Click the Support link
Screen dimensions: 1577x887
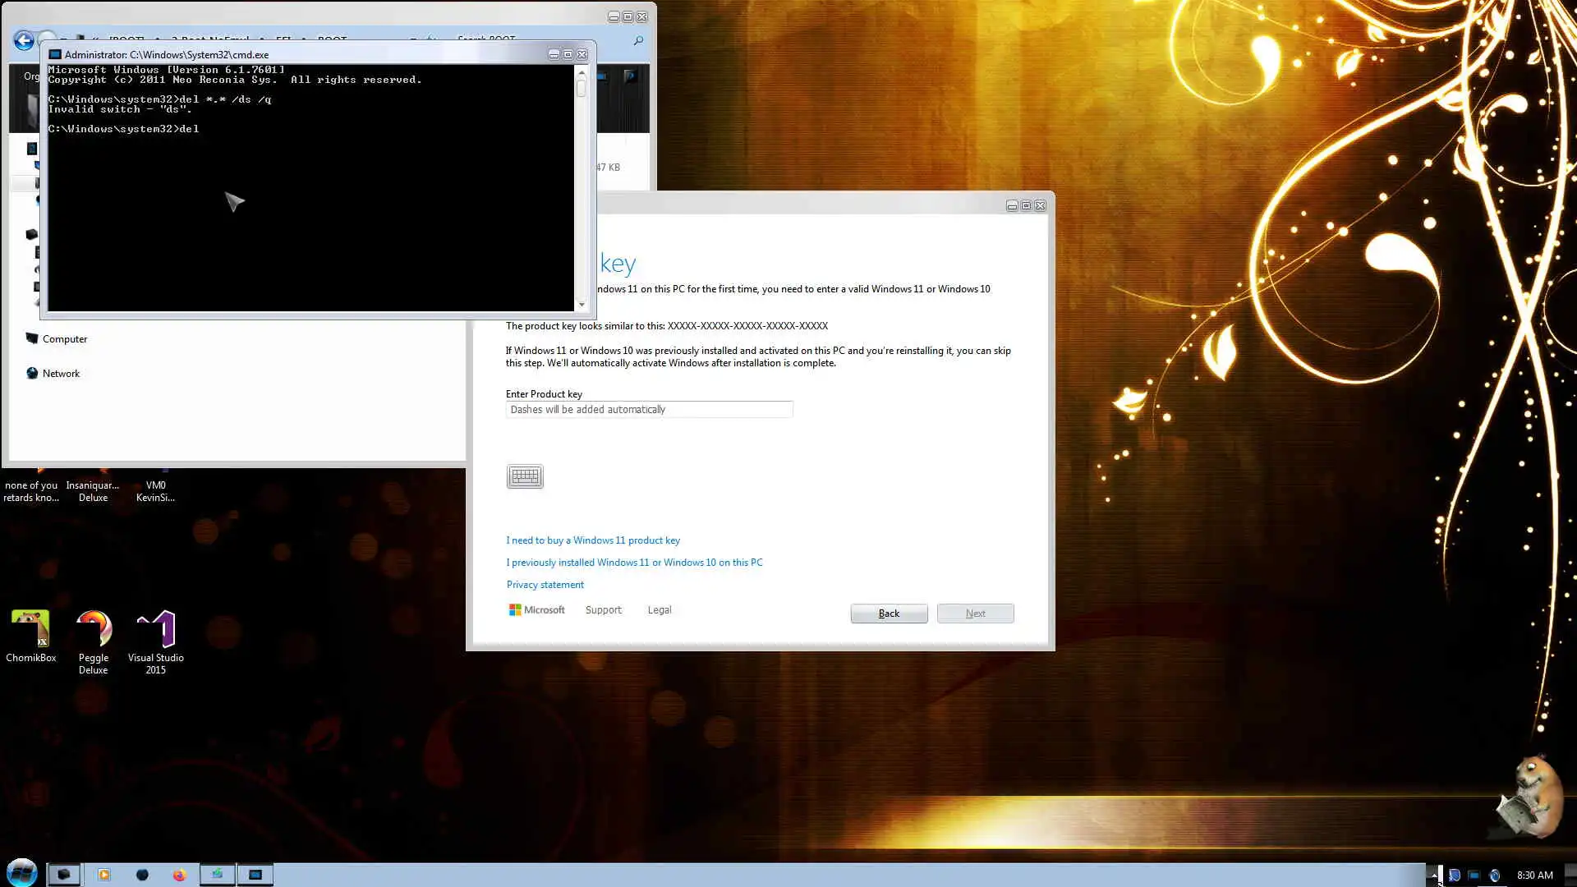pos(603,610)
